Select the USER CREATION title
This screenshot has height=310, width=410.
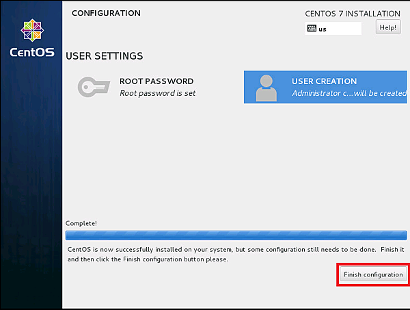(324, 81)
